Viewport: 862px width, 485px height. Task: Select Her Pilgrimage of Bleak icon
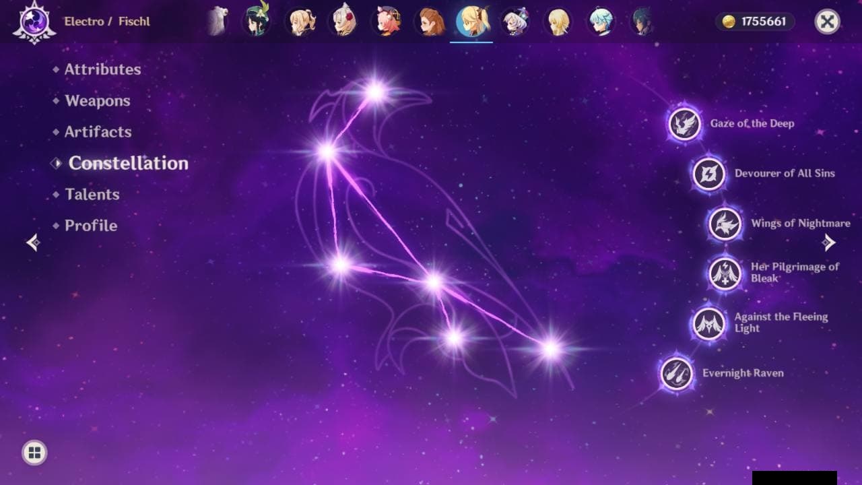725,273
